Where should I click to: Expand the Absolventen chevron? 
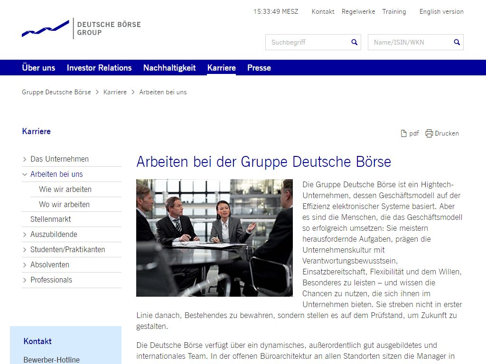pyautogui.click(x=25, y=265)
